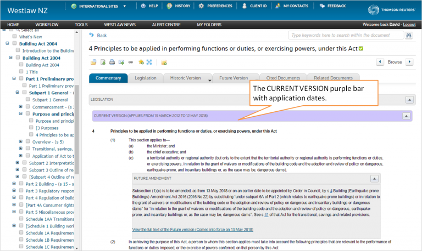Click the green currency tick icon beside the title
This screenshot has height=251, width=422.
click(x=361, y=49)
